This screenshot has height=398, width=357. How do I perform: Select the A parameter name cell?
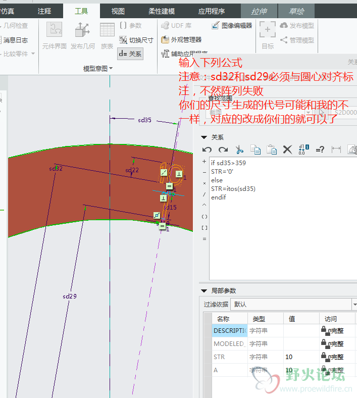tap(230, 370)
